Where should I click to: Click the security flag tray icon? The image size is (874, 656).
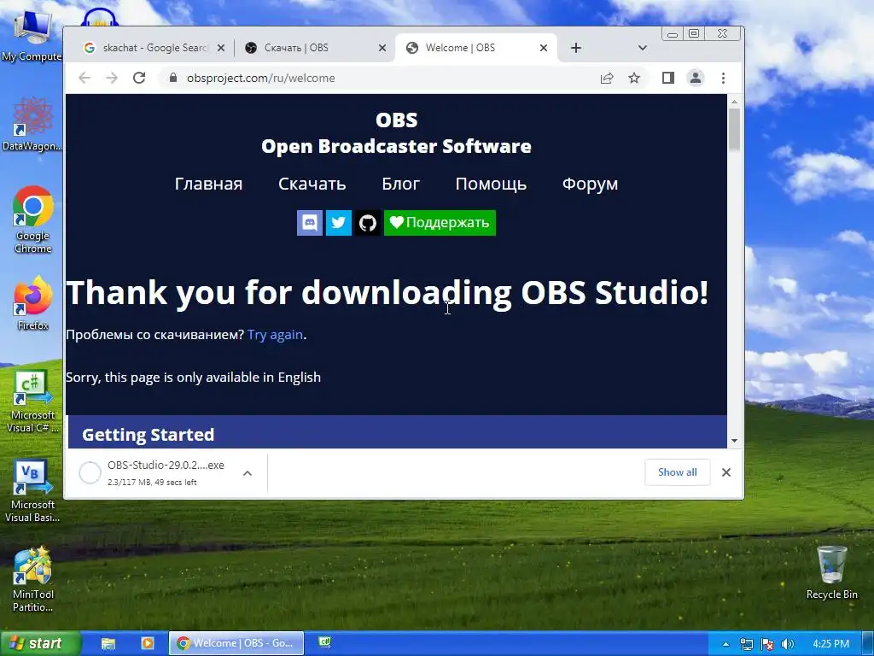767,644
